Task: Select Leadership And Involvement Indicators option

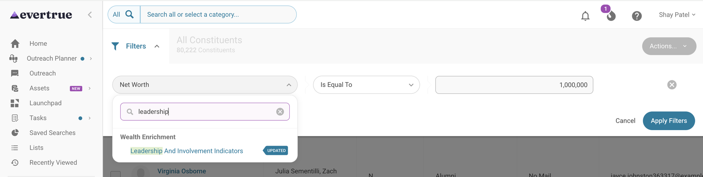Action: [186, 151]
